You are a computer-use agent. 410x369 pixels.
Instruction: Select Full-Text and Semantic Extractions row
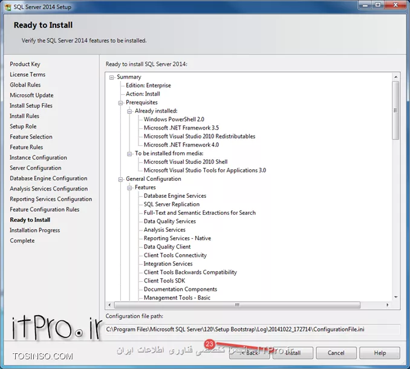coord(200,213)
